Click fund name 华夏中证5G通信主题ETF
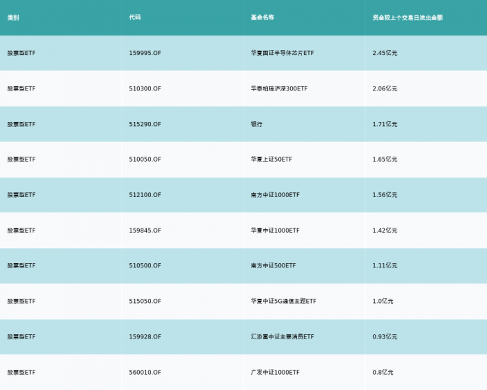487x390 pixels. coord(284,301)
